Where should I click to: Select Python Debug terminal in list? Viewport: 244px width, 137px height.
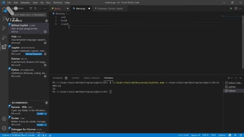[x=234, y=83]
